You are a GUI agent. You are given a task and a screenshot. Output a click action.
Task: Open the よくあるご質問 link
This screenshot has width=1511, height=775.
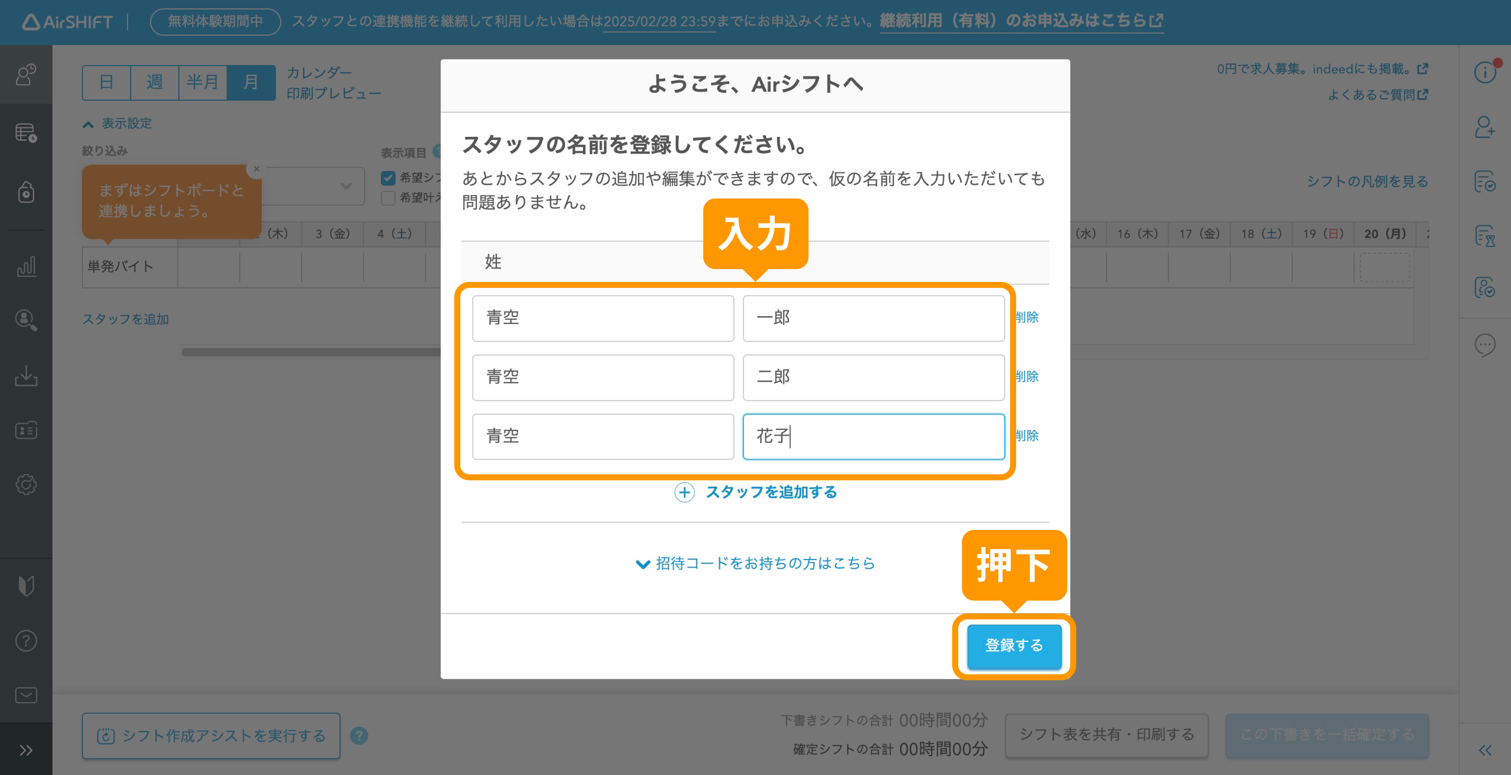point(1378,94)
